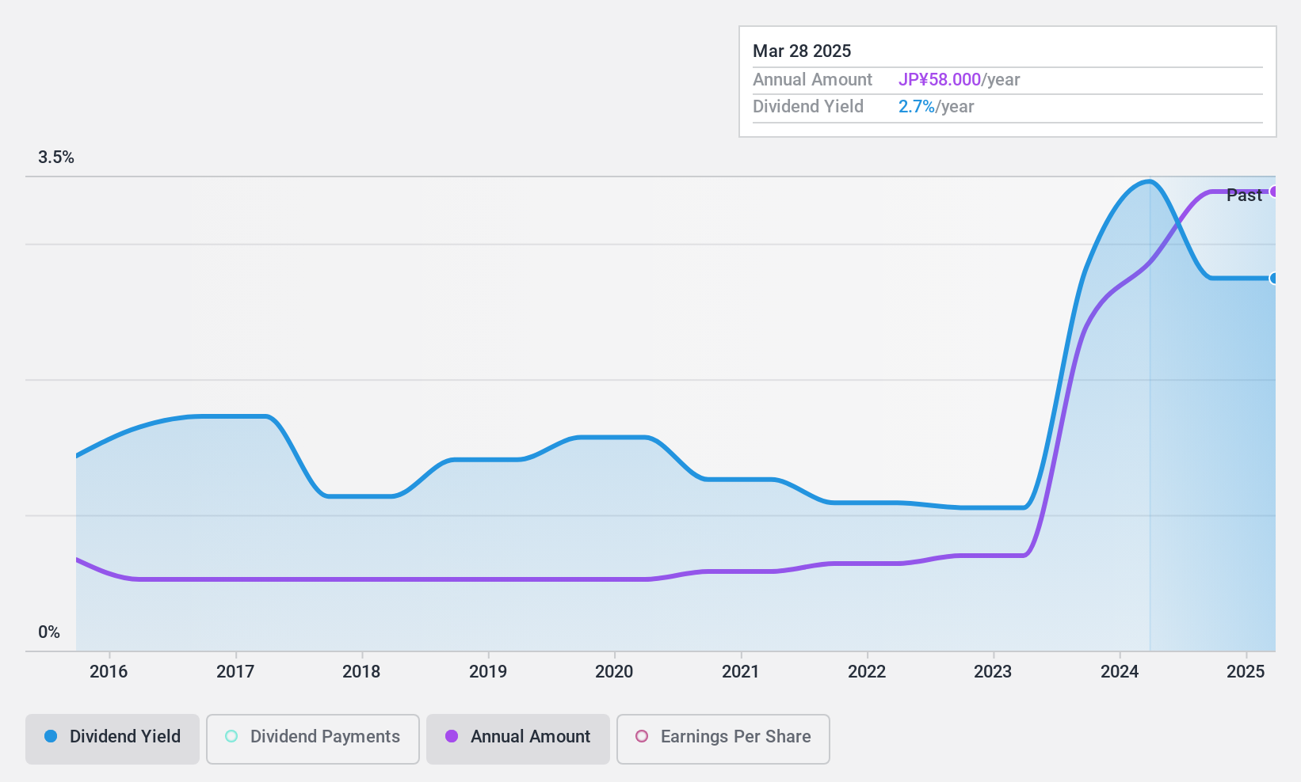
Task: Click the 0% y-axis label
Action: (49, 632)
